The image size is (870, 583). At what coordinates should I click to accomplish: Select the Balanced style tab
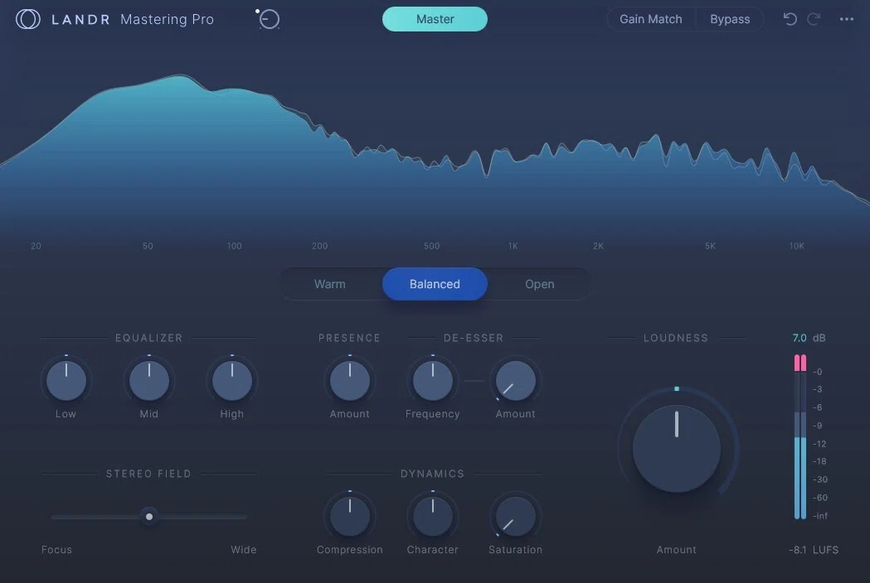(435, 284)
